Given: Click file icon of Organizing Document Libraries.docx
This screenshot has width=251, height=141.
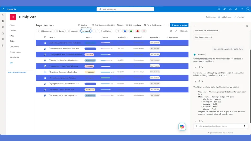Looking at the screenshot, I should pos(45,72).
